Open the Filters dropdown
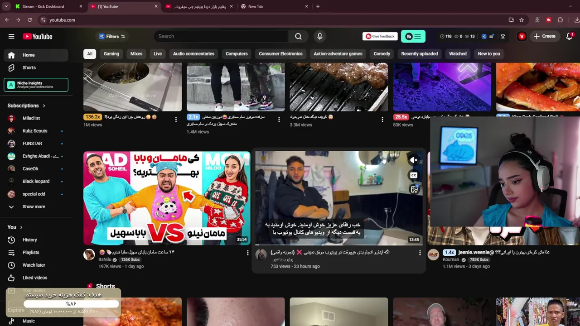 [112, 36]
